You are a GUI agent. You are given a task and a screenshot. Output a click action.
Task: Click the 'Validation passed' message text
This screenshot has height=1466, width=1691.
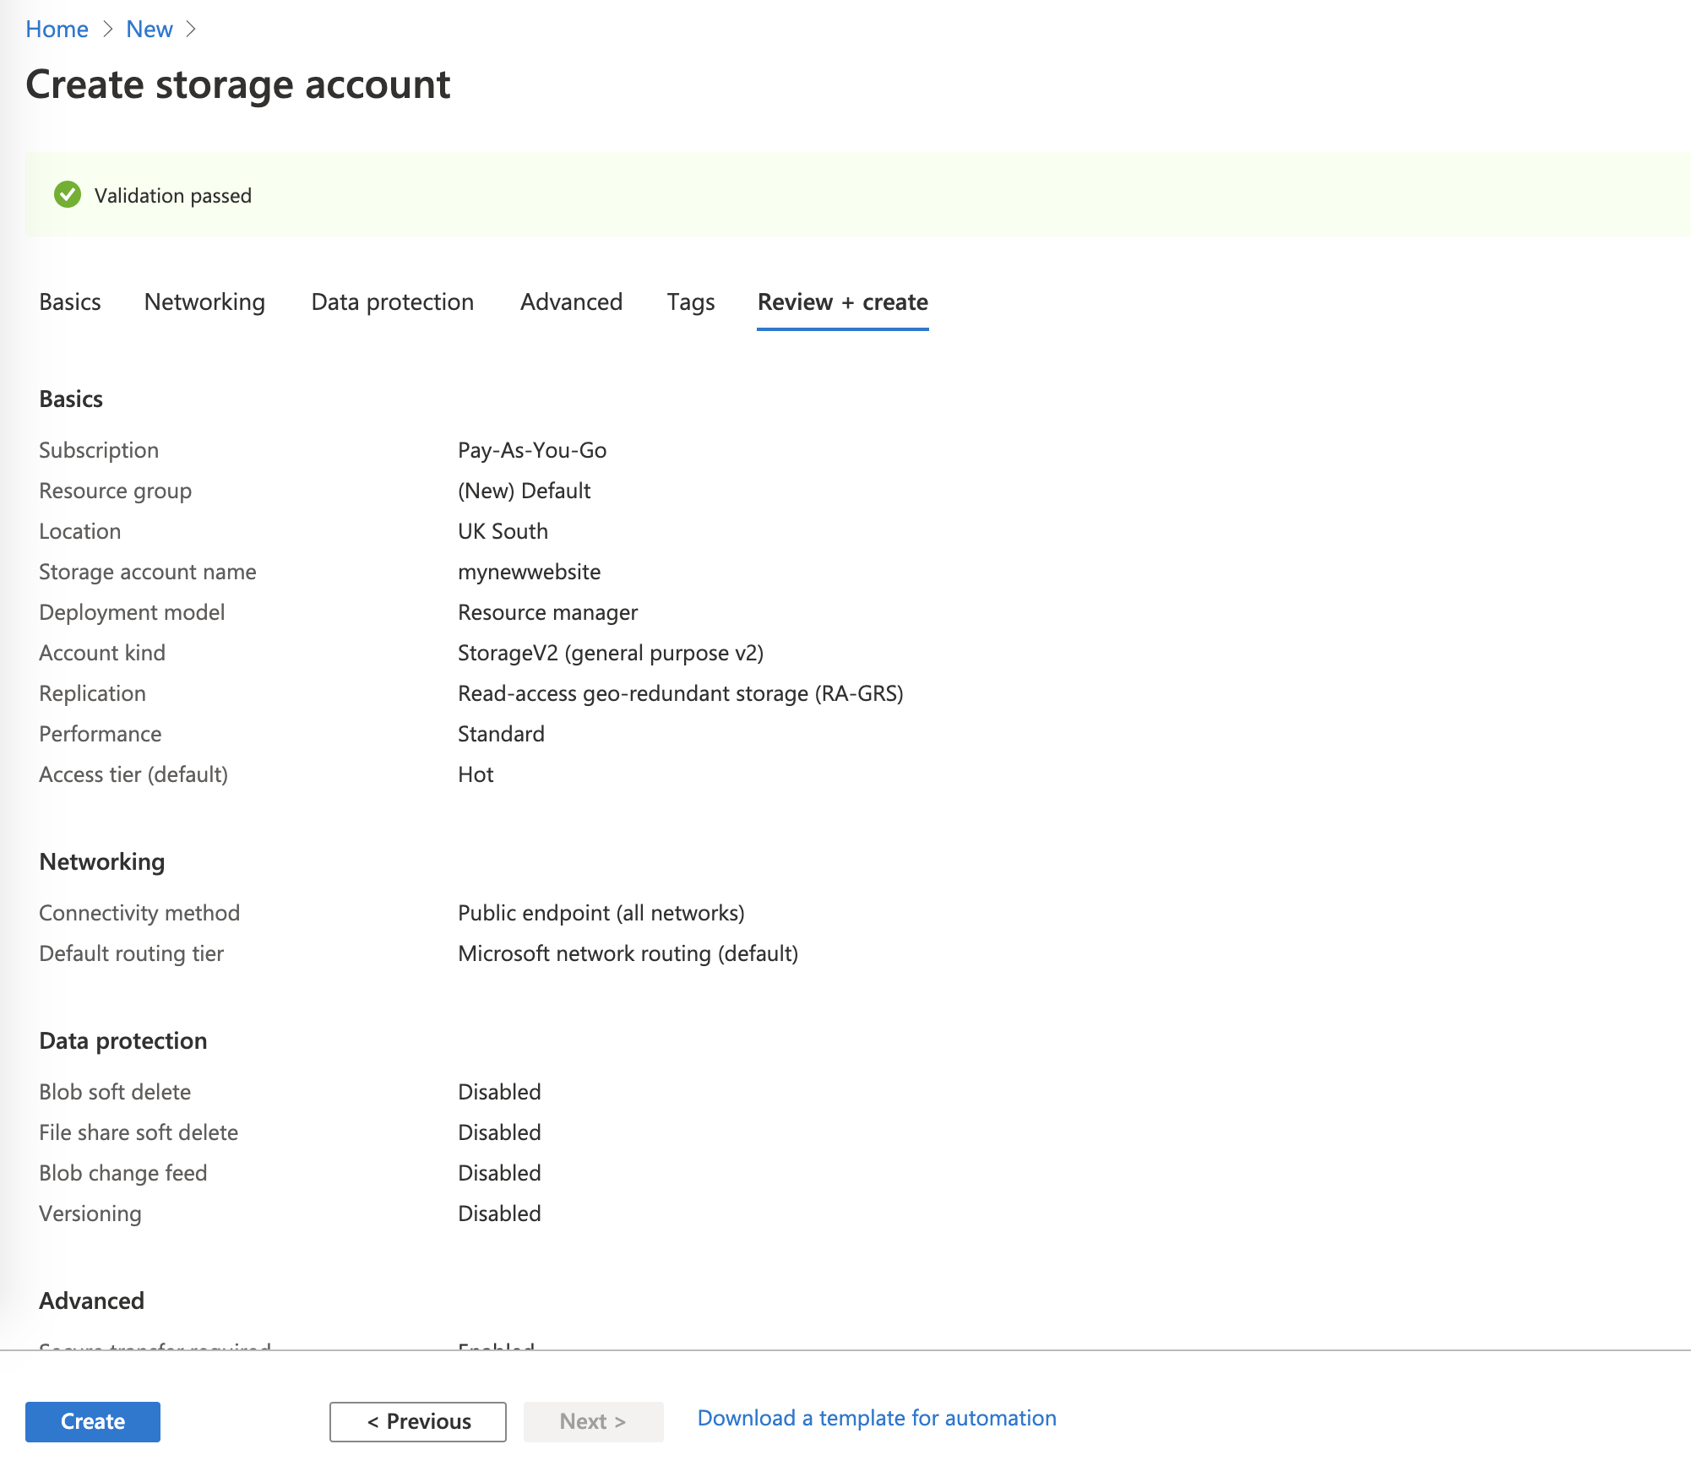pyautogui.click(x=173, y=195)
